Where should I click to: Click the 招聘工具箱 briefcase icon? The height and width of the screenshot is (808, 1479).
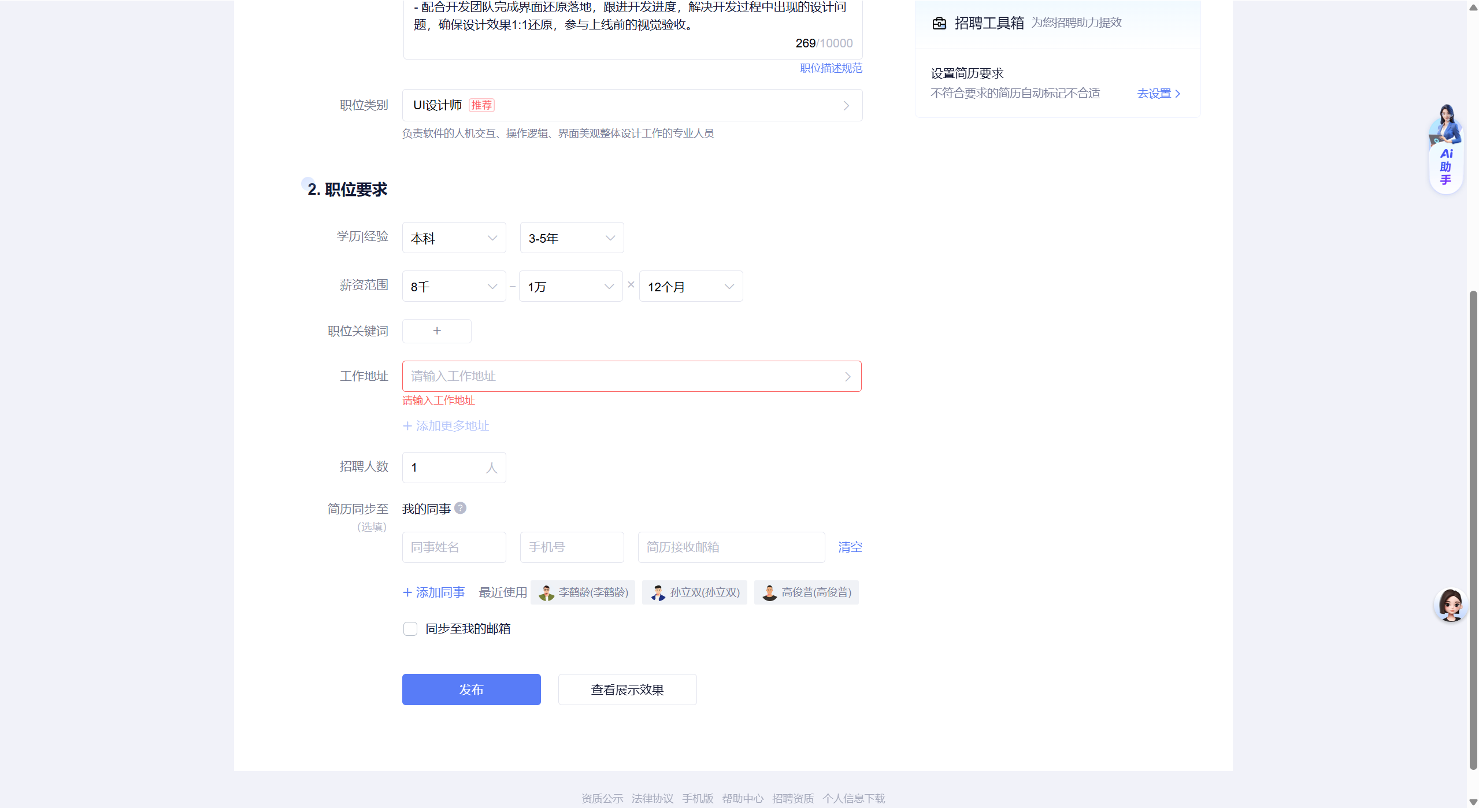(x=939, y=23)
